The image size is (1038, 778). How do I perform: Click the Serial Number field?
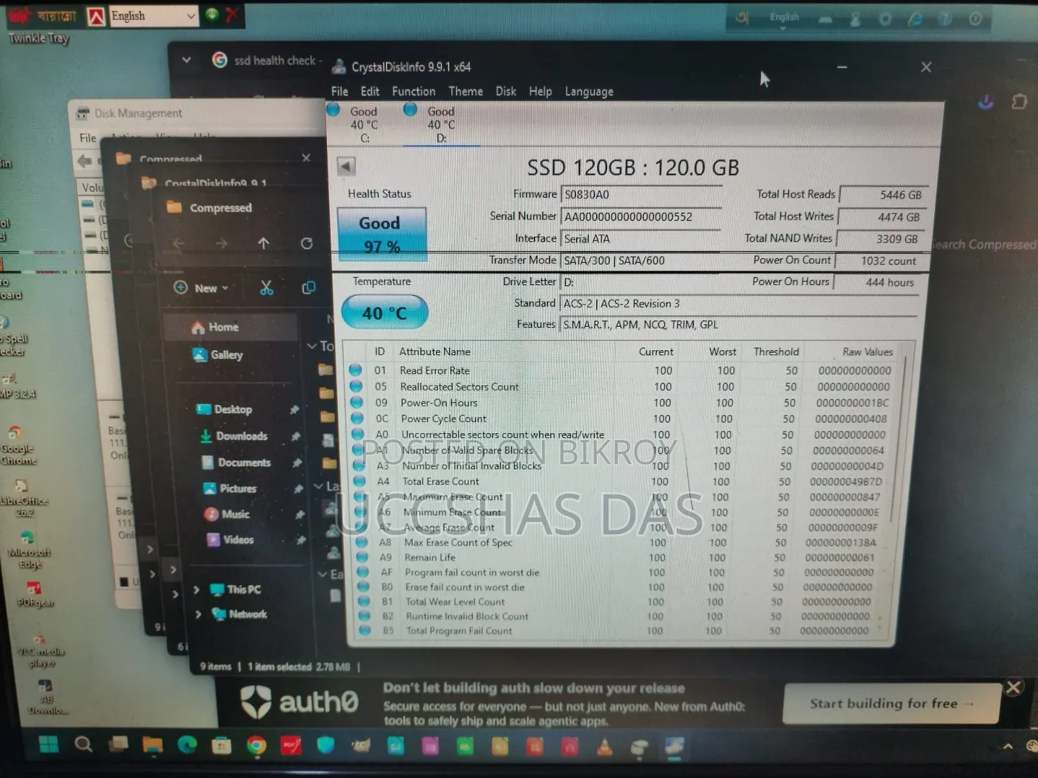(x=642, y=217)
